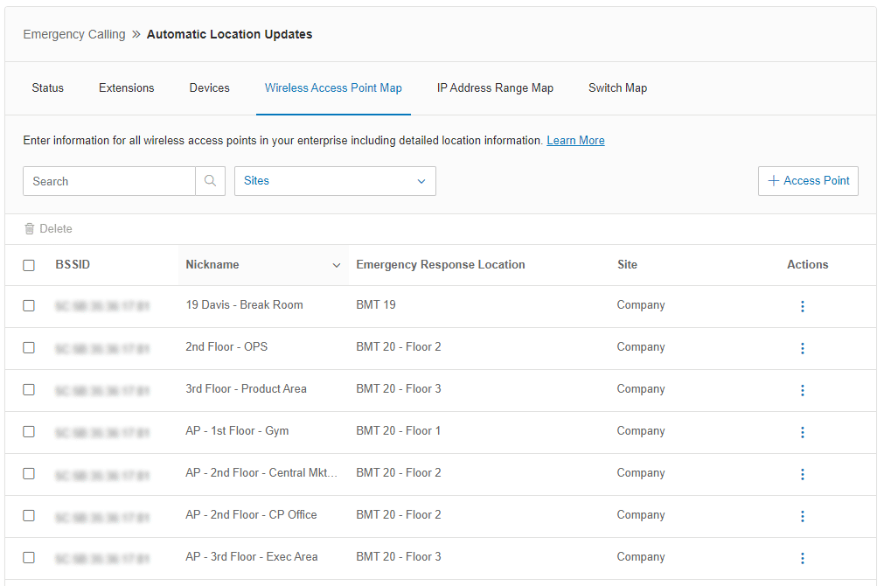Follow the Learn More link
The width and height of the screenshot is (884, 586).
click(575, 141)
